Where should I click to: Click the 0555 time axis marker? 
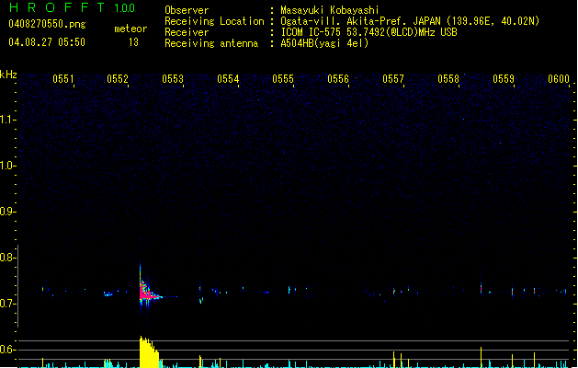tap(283, 79)
